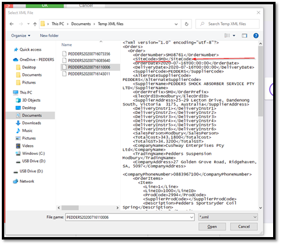The image size is (281, 245).
Task: Open the view options dropdown arrow
Action: (234, 35)
